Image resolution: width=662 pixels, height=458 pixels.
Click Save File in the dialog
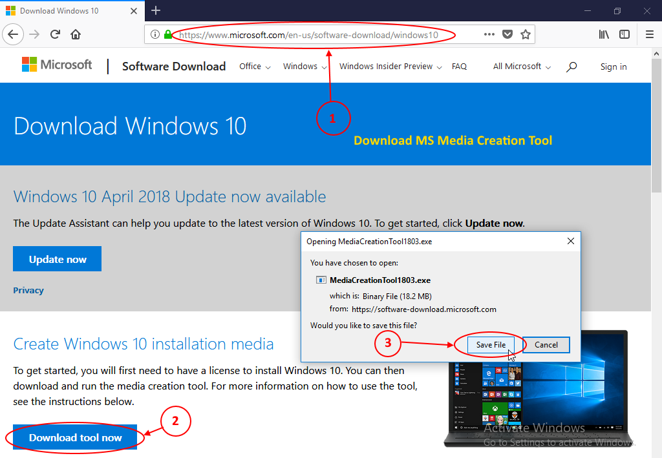click(x=491, y=344)
